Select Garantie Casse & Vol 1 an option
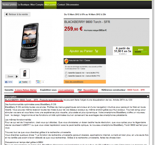The image size is (155, 145). click(x=66, y=73)
